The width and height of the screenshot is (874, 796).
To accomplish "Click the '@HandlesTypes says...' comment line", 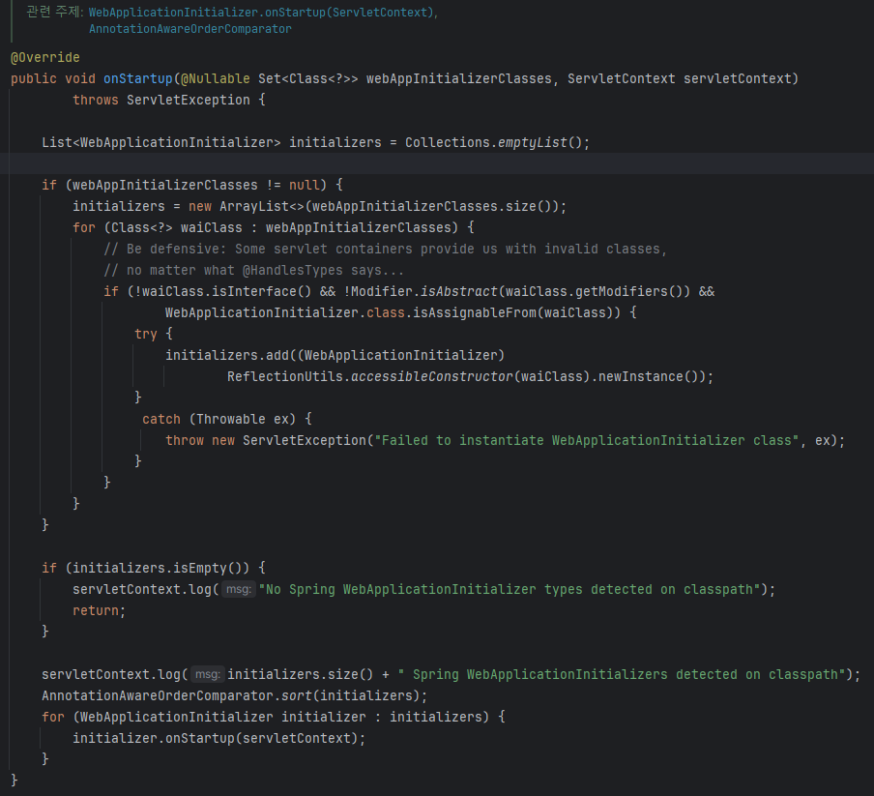I will pyautogui.click(x=253, y=271).
